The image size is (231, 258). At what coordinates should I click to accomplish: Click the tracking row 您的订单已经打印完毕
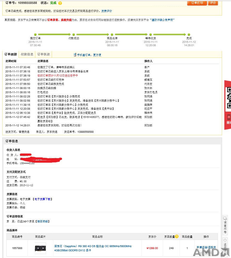pyautogui.click(x=112, y=80)
